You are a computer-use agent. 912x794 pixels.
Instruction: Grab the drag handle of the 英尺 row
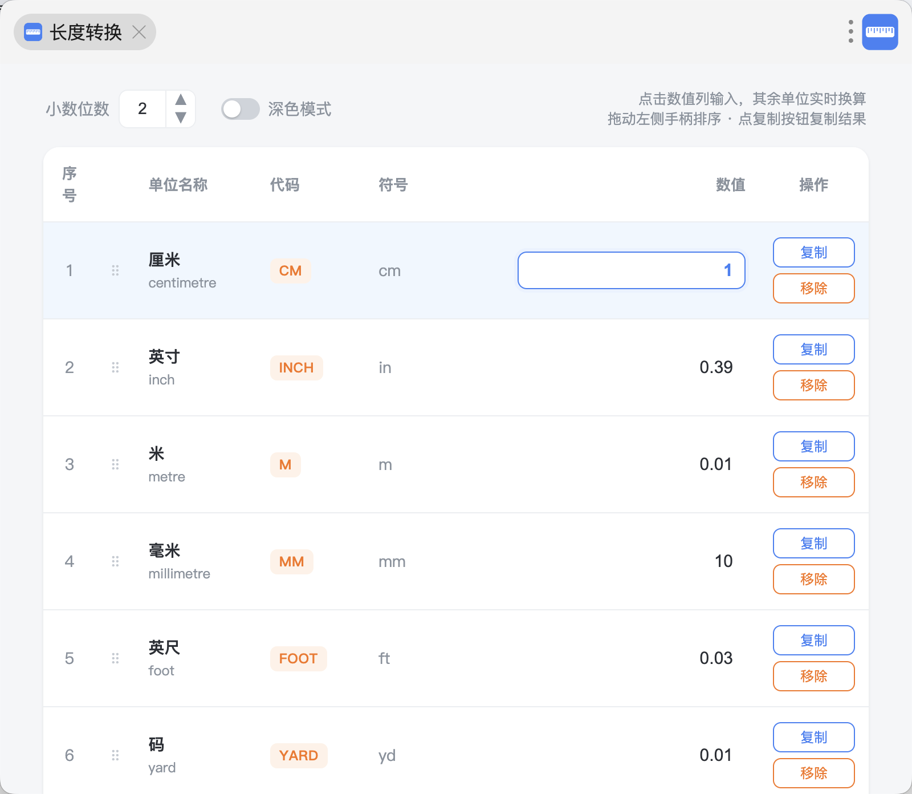[x=115, y=658]
